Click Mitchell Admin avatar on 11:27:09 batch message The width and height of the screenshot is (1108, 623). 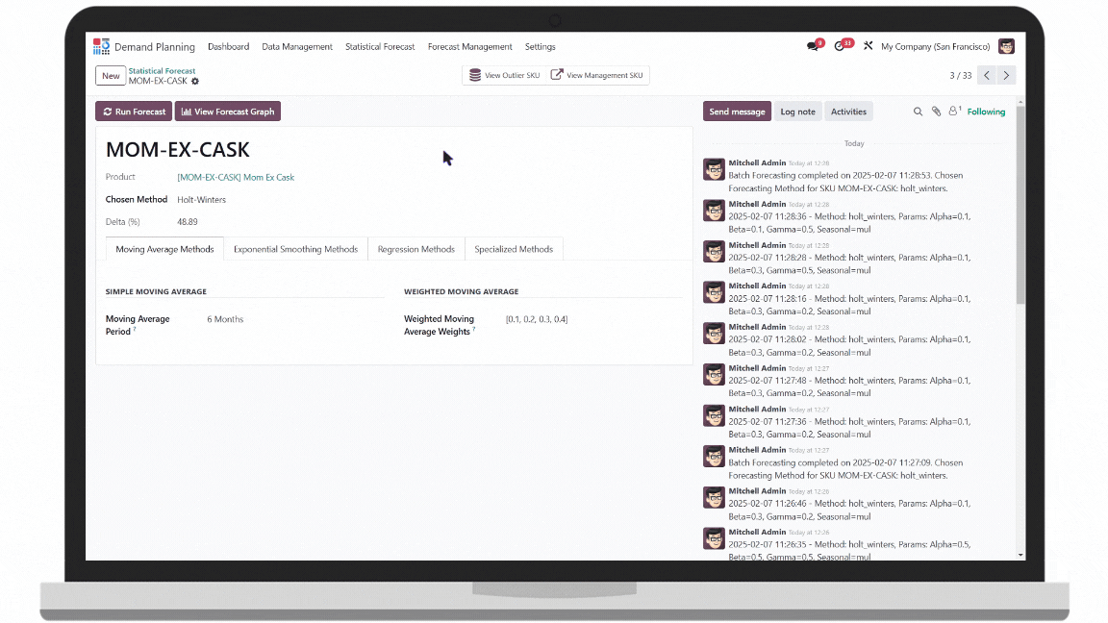coord(714,457)
